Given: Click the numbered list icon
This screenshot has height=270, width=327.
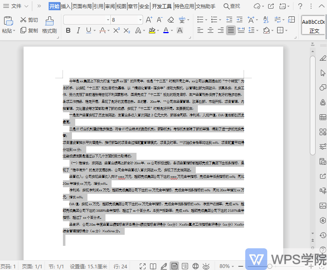Looking at the screenshot, I should (x=214, y=20).
